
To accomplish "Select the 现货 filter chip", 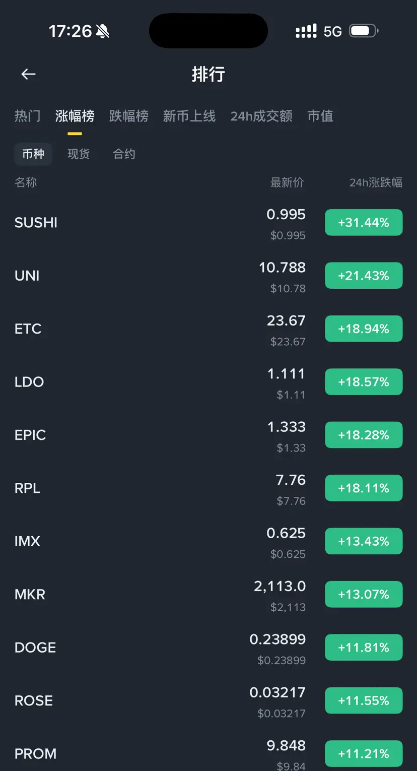I will tap(79, 154).
